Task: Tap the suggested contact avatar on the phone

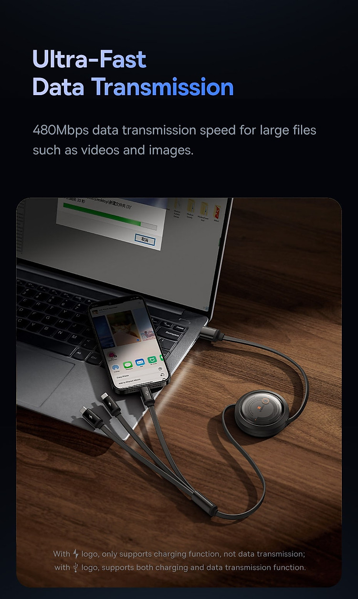Action: point(112,355)
